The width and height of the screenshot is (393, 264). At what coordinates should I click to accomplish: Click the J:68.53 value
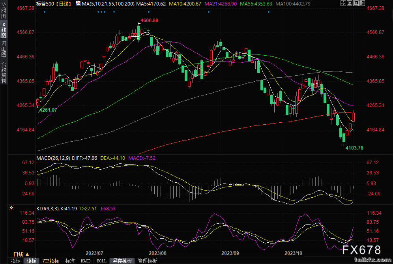108,209
